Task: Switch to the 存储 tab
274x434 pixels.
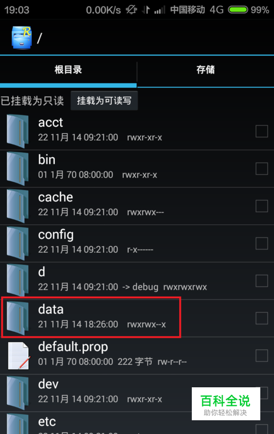Action: pos(206,70)
